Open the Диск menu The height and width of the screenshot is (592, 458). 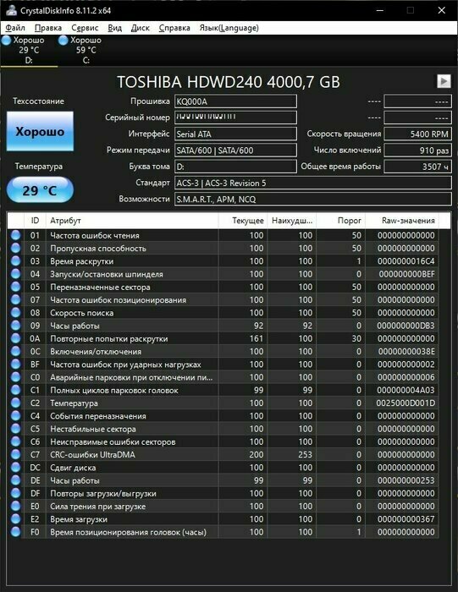tap(141, 28)
